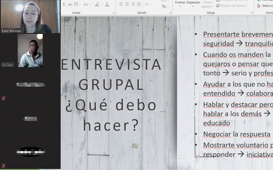Center the paragraph text

[x=127, y=4]
